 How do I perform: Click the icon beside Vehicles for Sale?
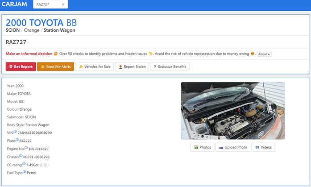(x=81, y=66)
